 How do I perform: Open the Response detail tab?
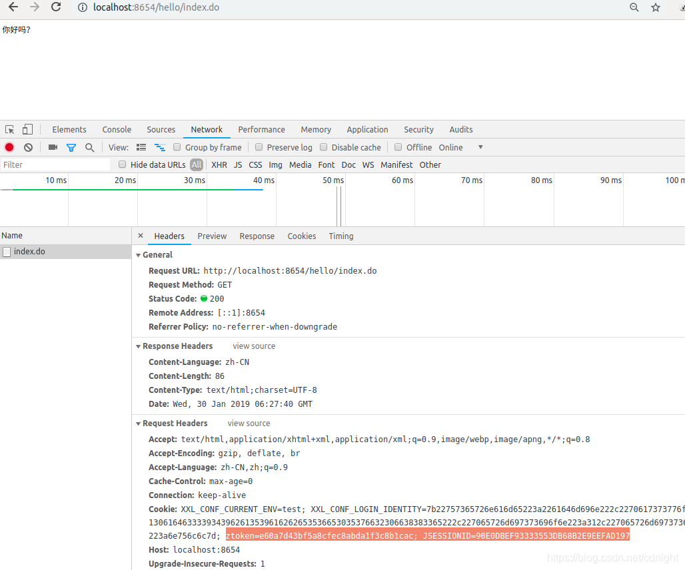point(257,236)
